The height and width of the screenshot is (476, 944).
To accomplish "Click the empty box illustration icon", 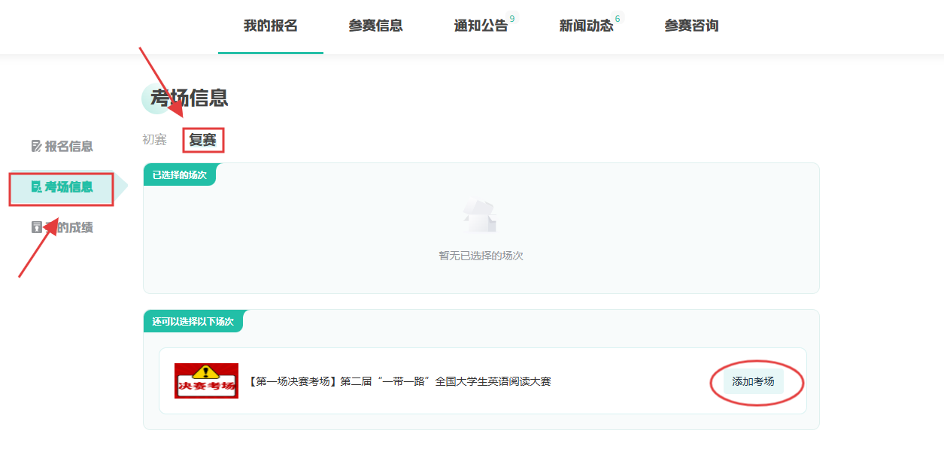I will [x=480, y=217].
